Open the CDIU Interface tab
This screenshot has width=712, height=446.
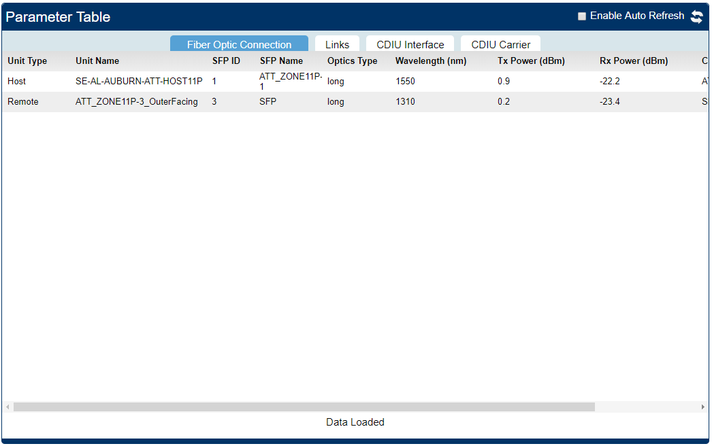(410, 45)
